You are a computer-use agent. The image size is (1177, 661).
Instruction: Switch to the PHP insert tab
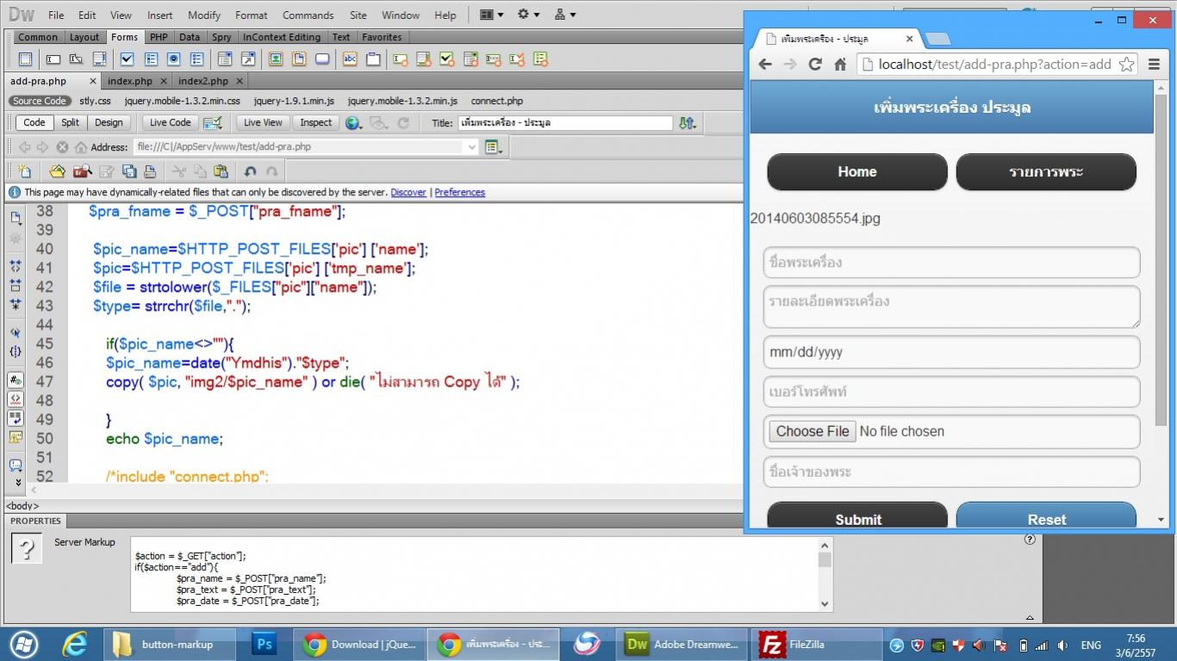[x=159, y=37]
